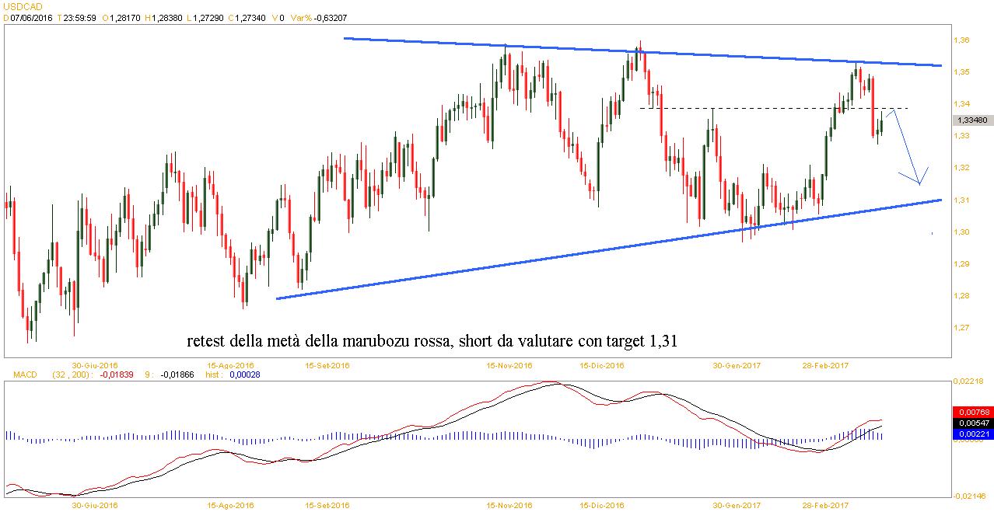This screenshot has height=519, width=994.
Task: Click 15-Ago-2016 date under price chart
Action: click(231, 365)
